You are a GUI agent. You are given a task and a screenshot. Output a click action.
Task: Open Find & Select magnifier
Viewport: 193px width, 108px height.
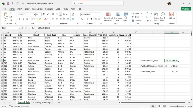(x=163, y=17)
